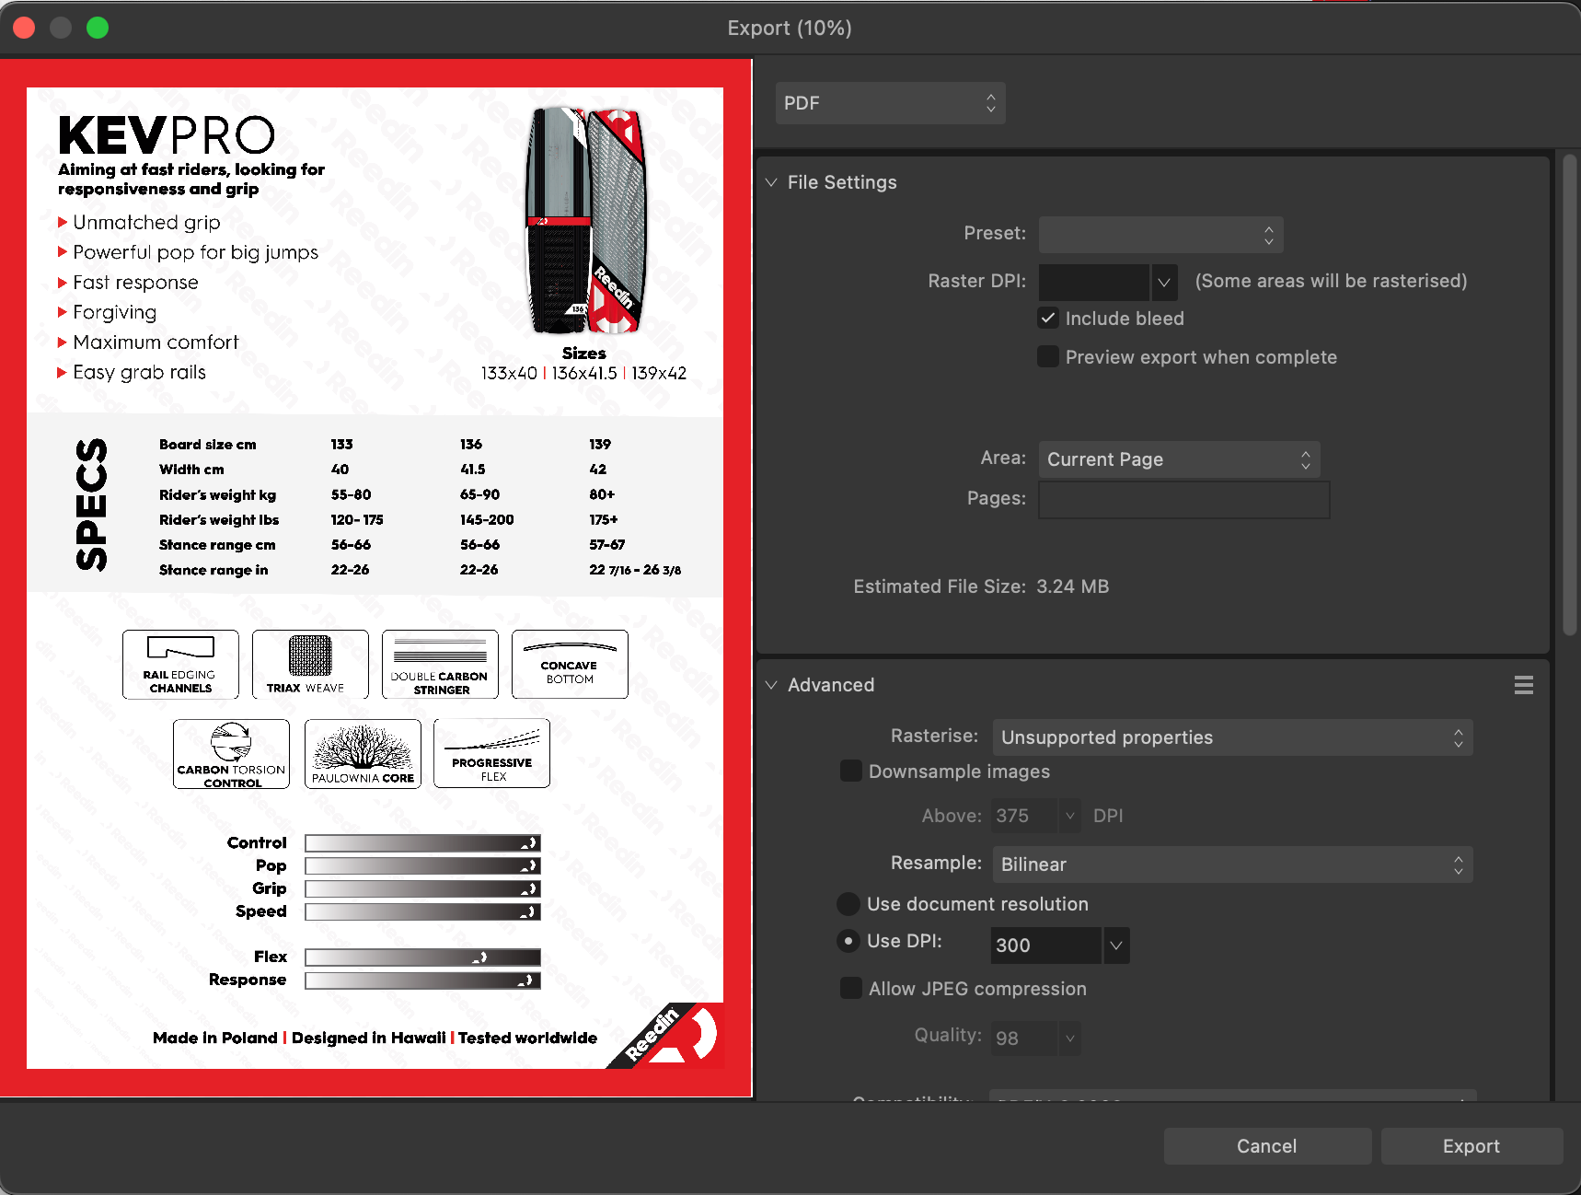Click the Flex rating bar in preview
This screenshot has width=1581, height=1195.
(x=422, y=957)
